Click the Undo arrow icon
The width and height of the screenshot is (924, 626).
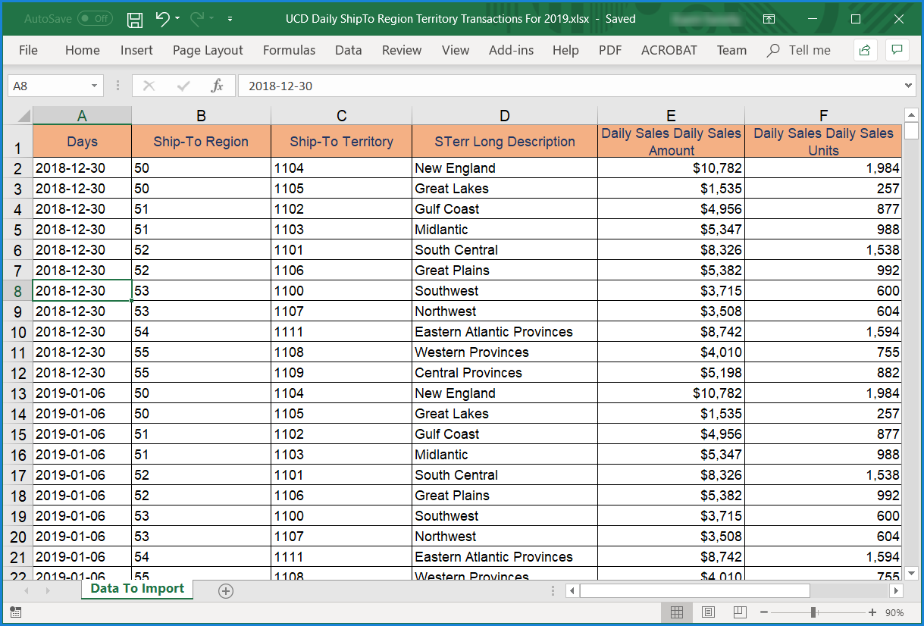(x=162, y=19)
